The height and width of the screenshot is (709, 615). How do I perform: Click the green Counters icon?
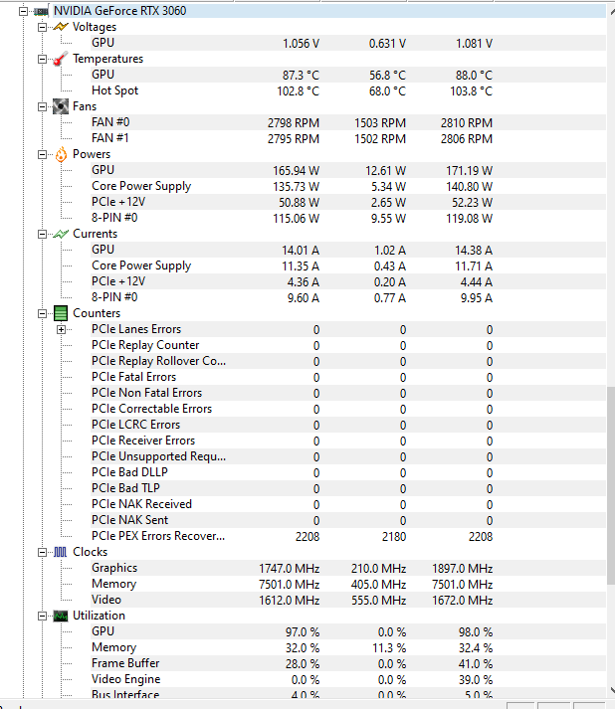click(x=60, y=313)
